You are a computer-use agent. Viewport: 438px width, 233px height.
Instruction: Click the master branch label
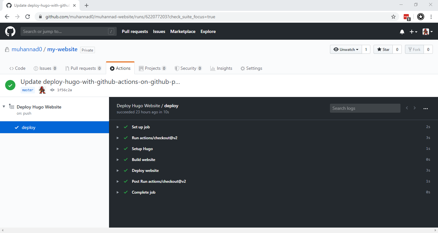tap(27, 90)
